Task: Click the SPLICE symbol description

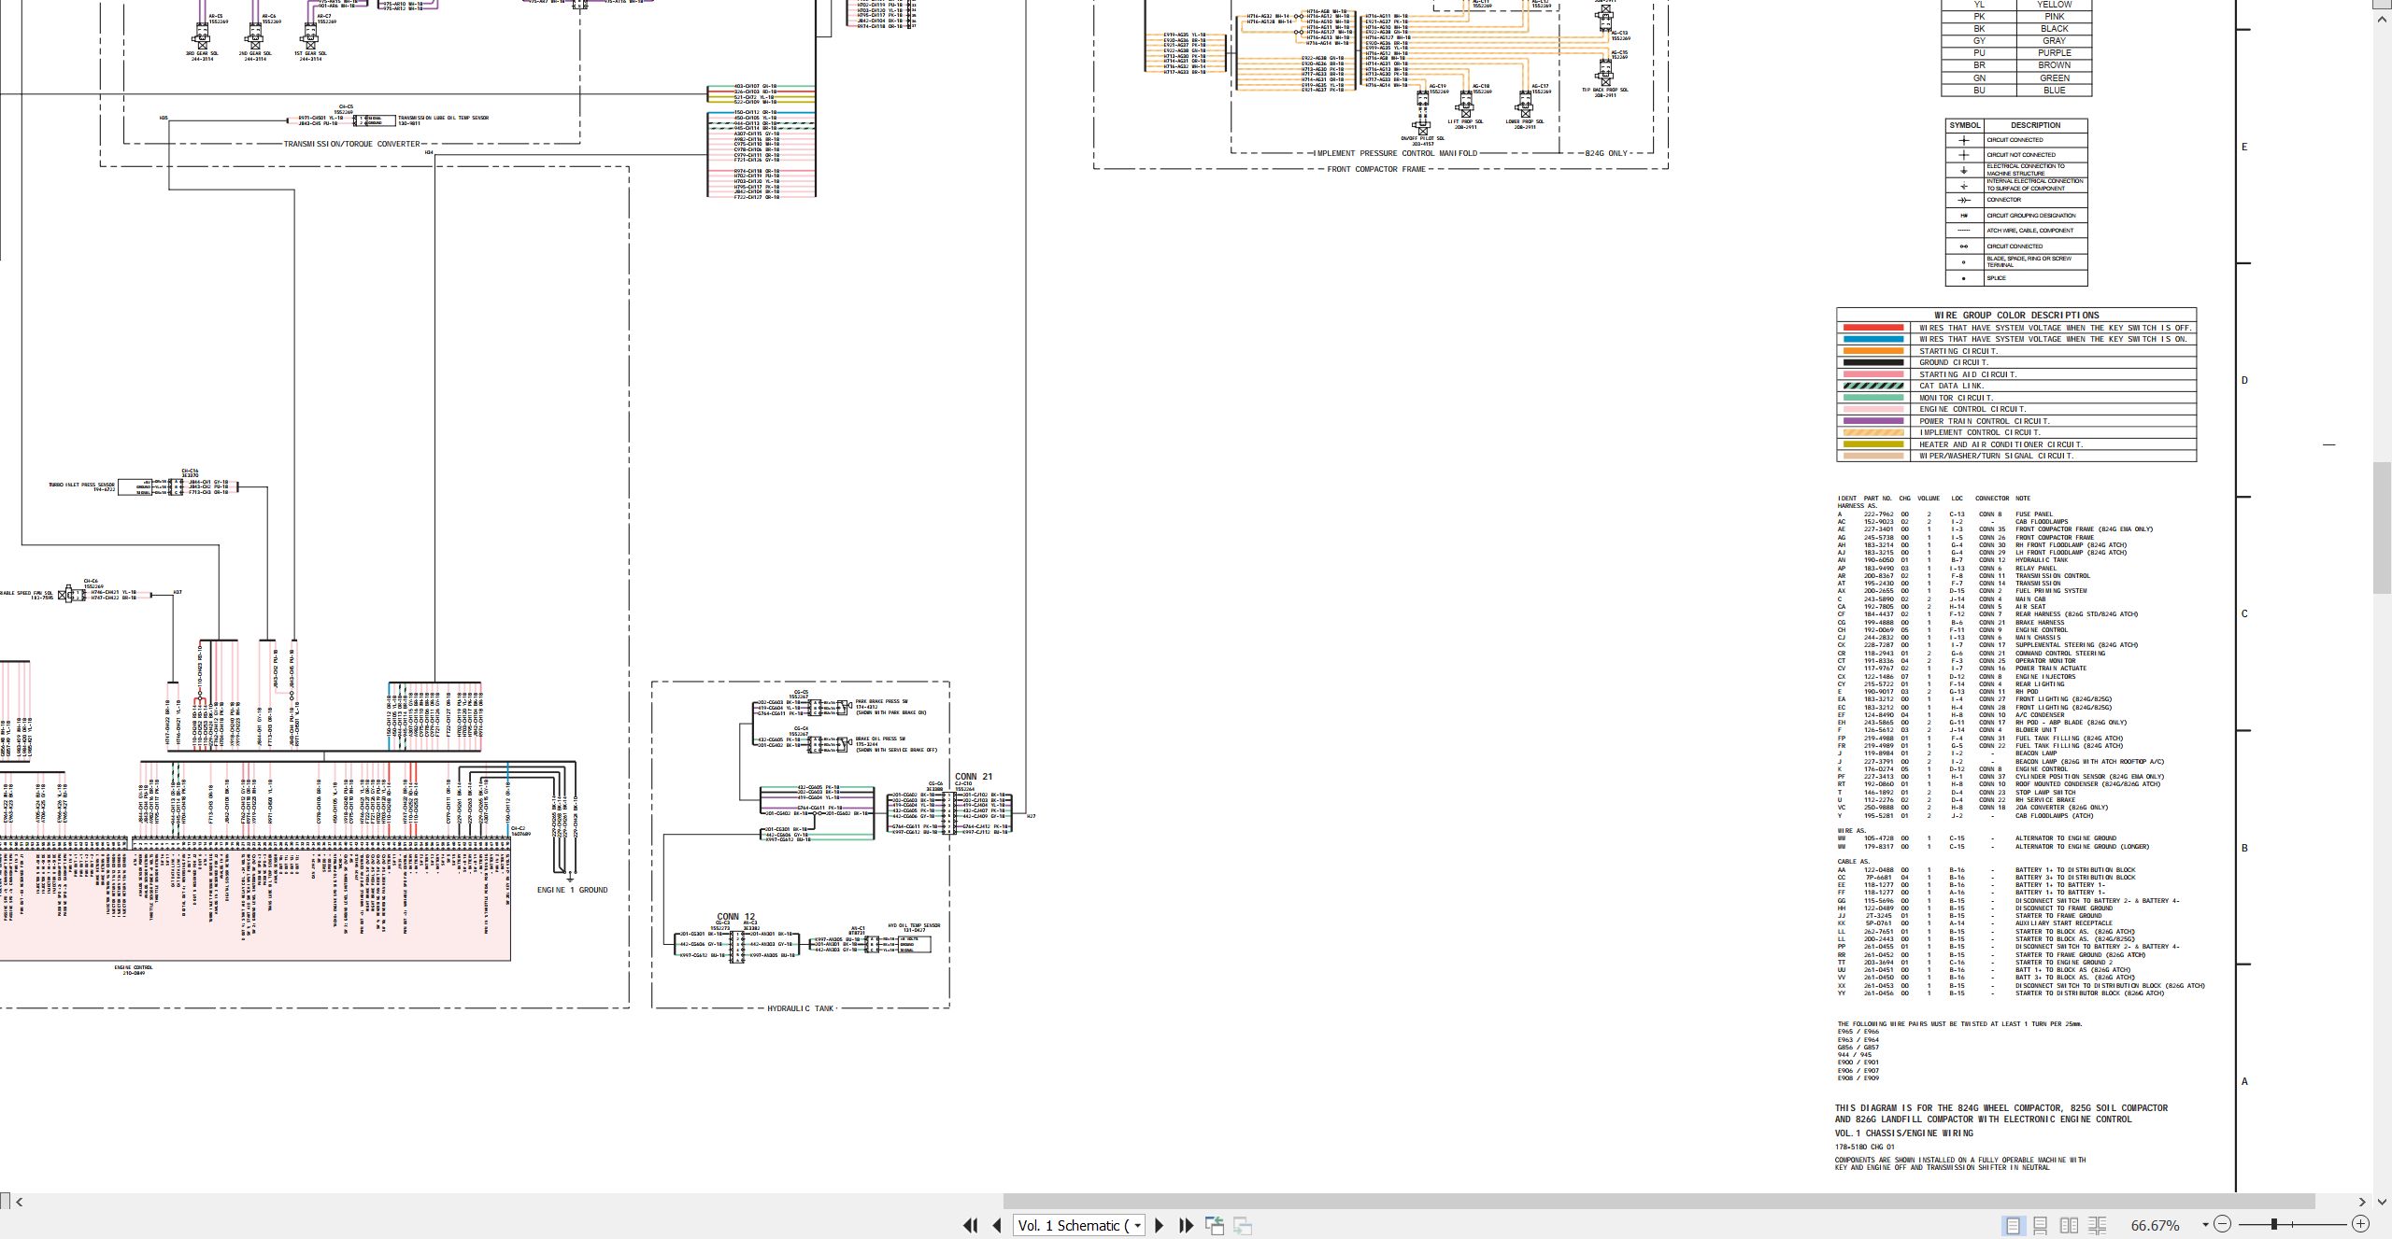Action: point(1996,278)
